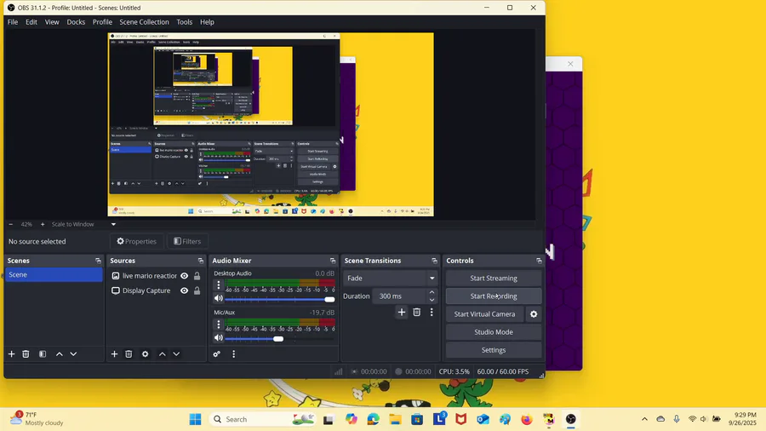Pop out the Scene Transitions dock icon
Viewport: 766px width, 431px height.
coord(434,261)
